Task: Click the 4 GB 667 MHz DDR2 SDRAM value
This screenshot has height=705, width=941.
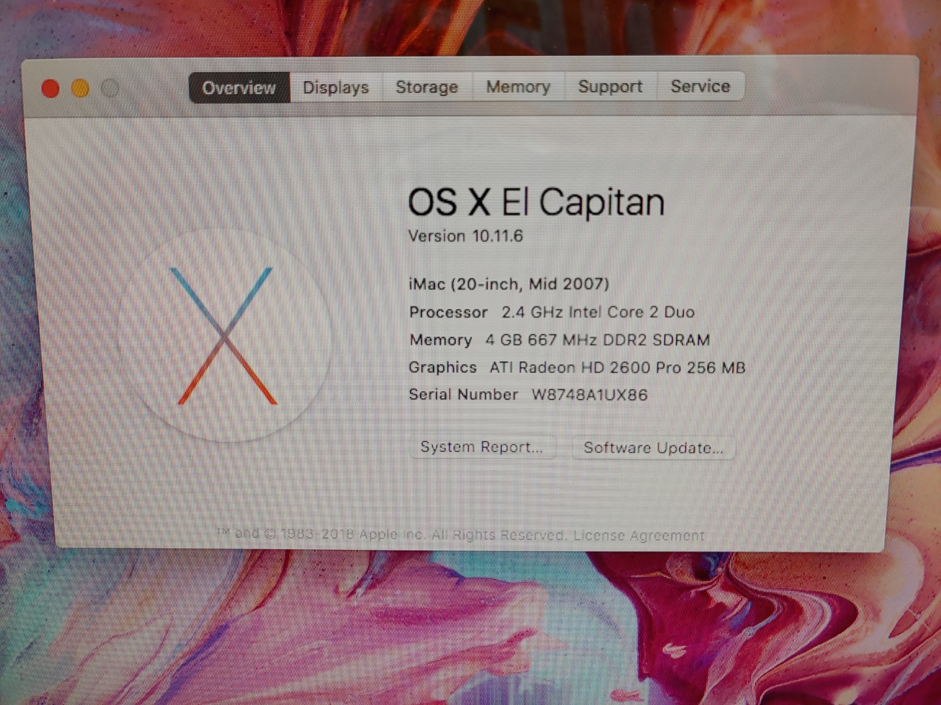Action: [597, 340]
